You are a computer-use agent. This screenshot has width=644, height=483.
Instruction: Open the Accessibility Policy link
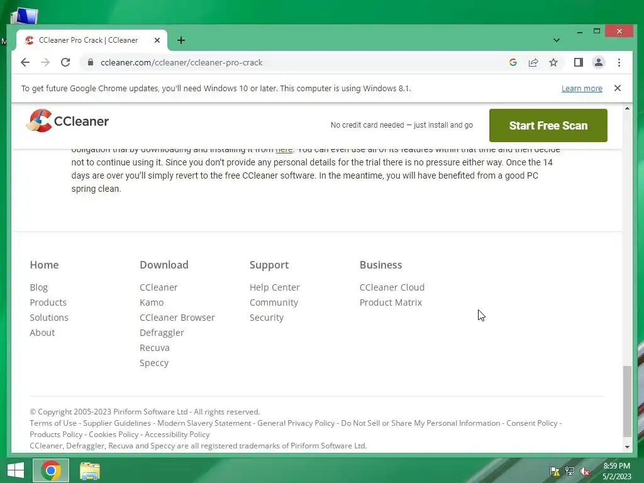tap(177, 435)
